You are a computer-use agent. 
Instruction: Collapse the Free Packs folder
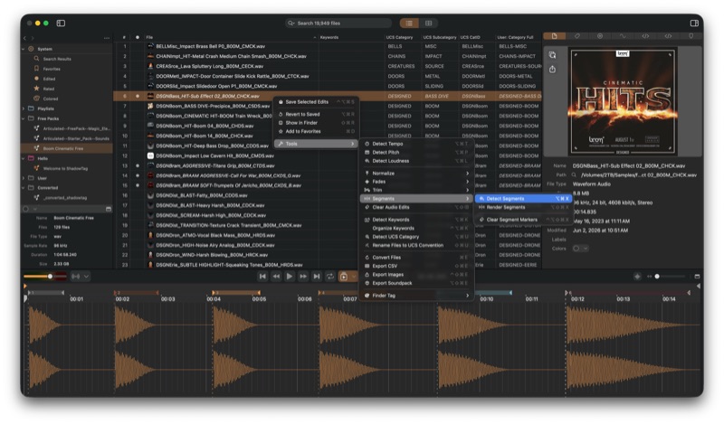24,118
